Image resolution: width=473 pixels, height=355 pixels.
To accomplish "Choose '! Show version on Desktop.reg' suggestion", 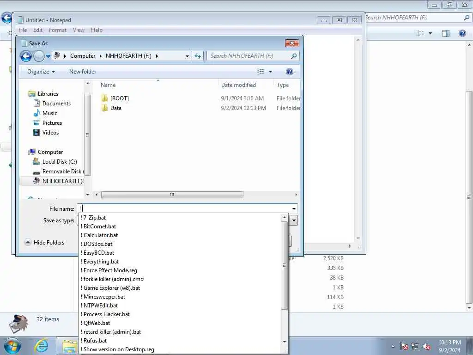I will coord(181,349).
